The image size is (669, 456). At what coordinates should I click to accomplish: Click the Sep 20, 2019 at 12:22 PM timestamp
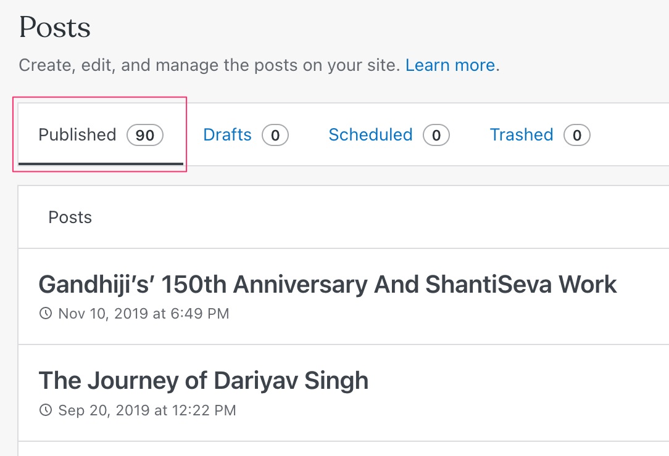click(x=147, y=410)
